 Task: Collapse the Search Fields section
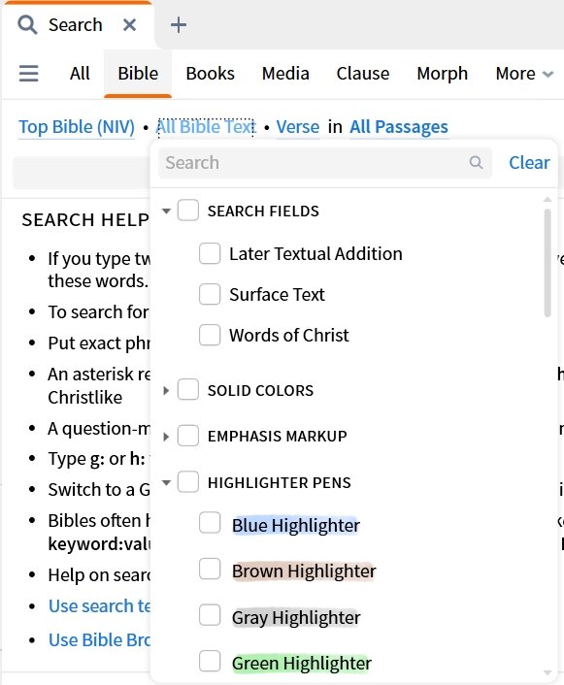[166, 211]
